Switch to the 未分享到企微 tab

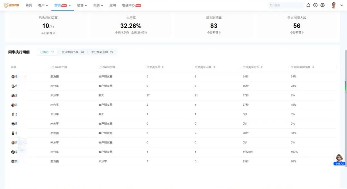click(x=102, y=52)
